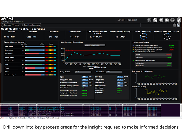Go to the Home screen icon
The image size is (182, 136).
[149, 20]
